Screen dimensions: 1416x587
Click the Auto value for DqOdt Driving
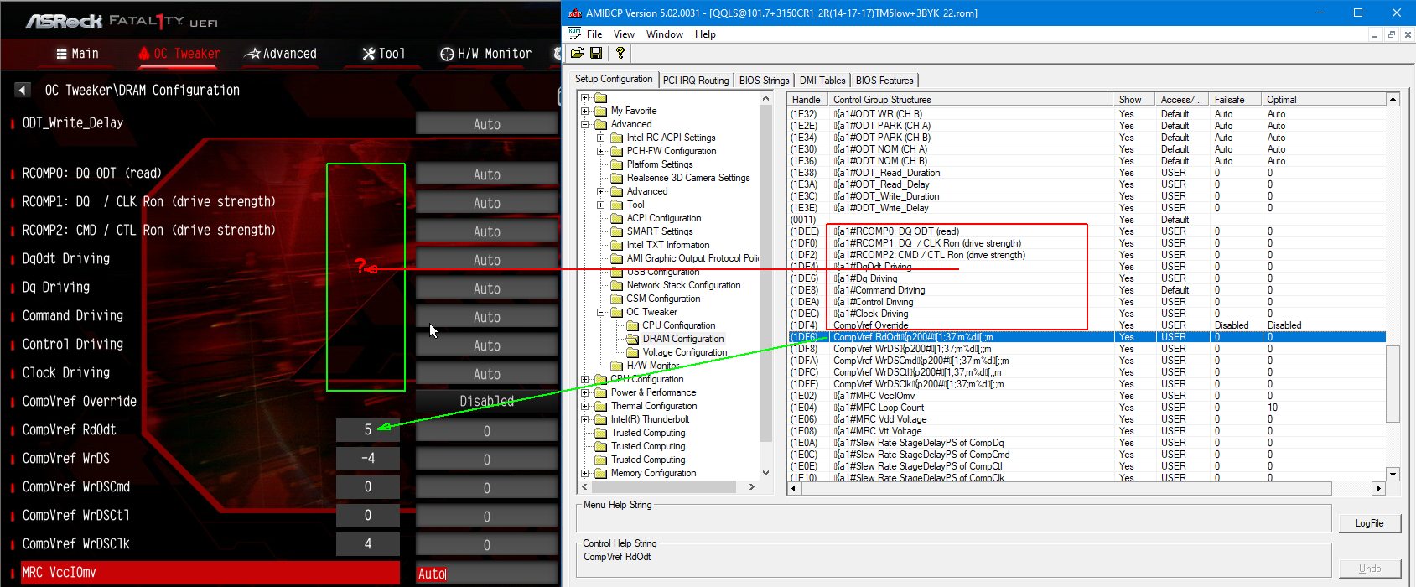click(x=487, y=260)
